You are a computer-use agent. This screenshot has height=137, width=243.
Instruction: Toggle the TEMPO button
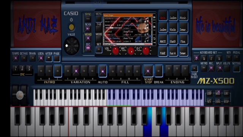click(x=16, y=59)
